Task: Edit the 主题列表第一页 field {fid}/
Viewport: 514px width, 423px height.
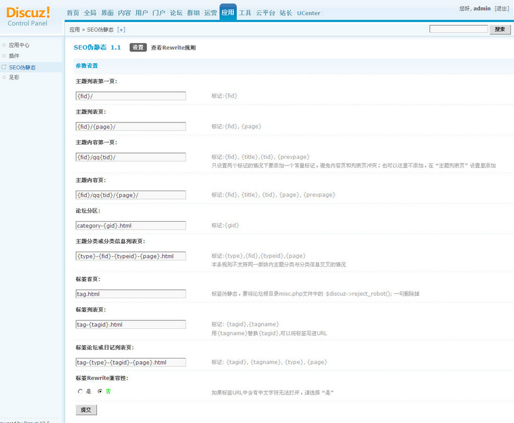Action: 131,96
